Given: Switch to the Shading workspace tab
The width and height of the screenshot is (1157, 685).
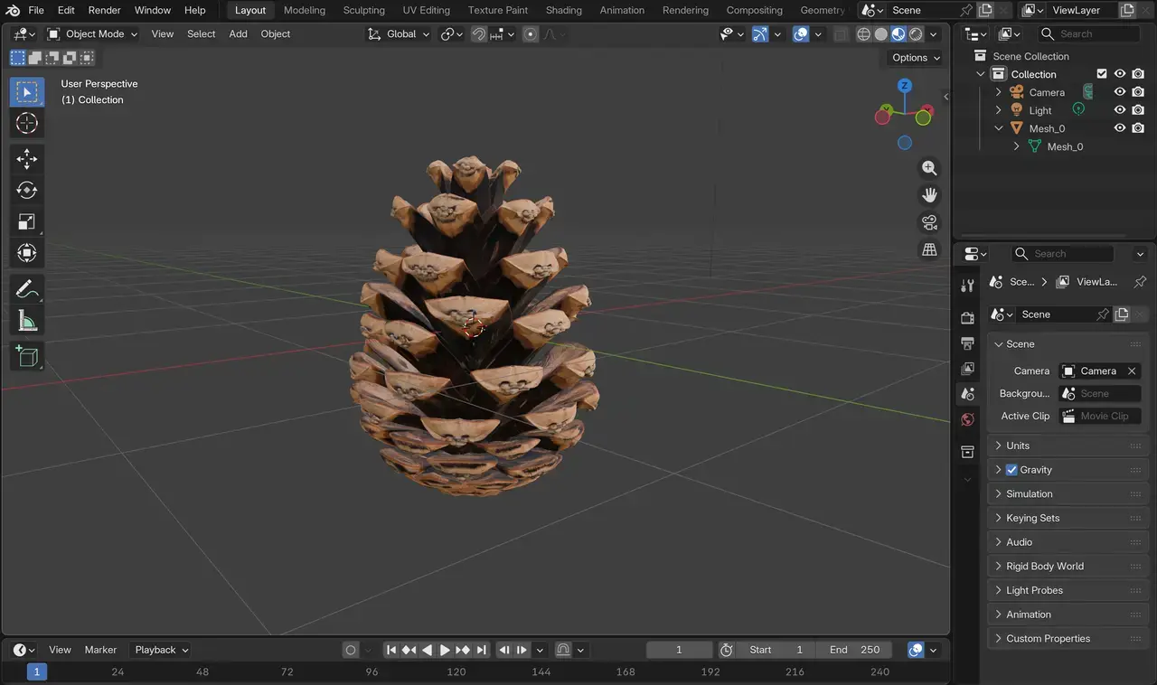Looking at the screenshot, I should [563, 10].
